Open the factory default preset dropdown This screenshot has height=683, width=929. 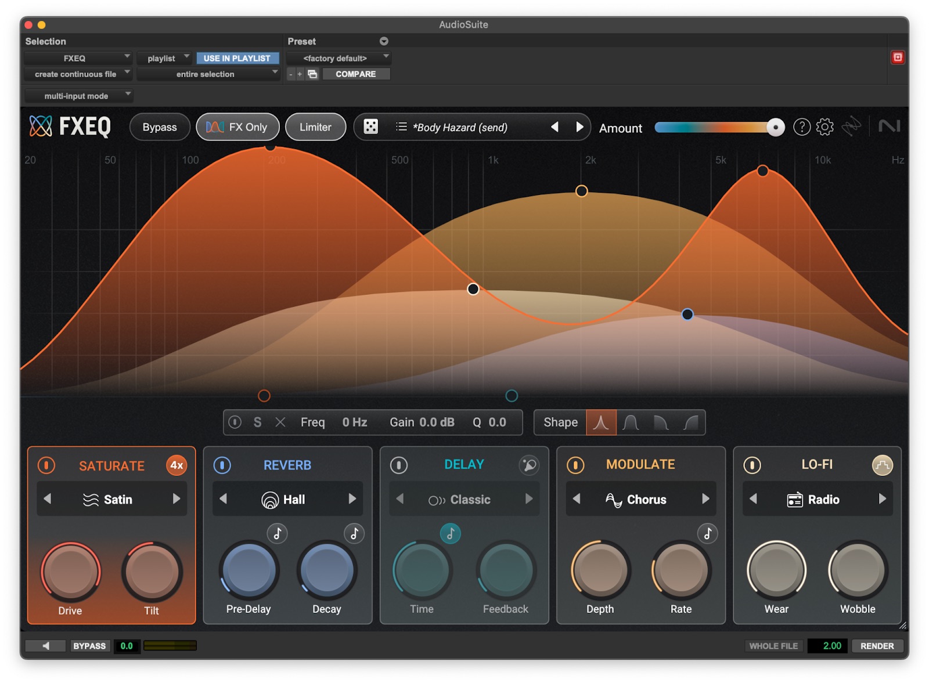(339, 58)
